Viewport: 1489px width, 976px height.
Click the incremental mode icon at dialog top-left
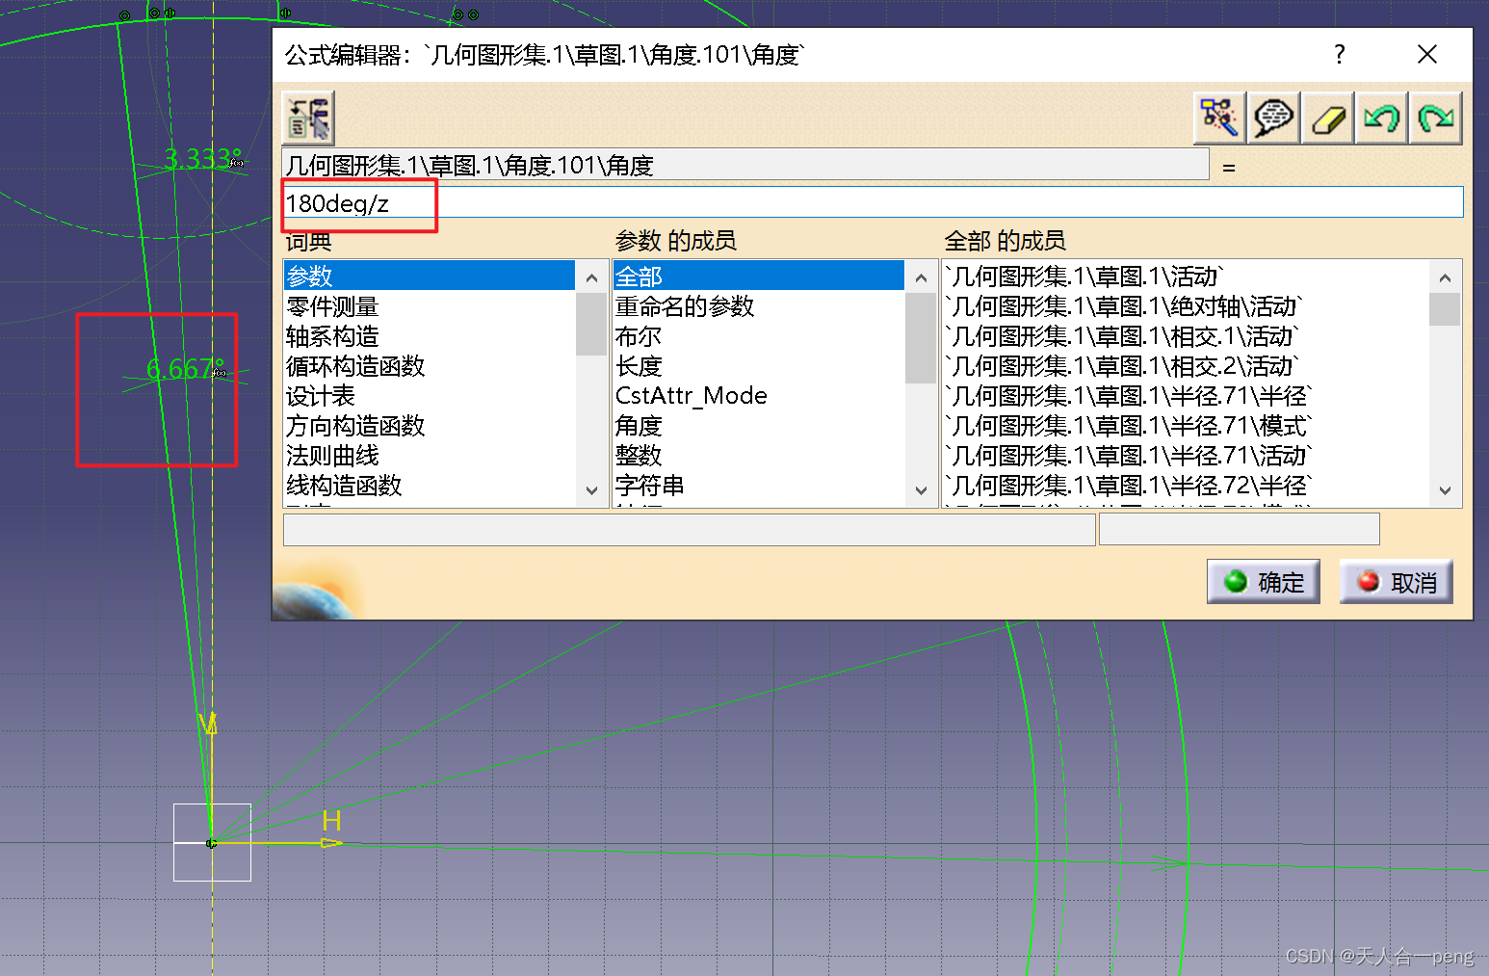coord(308,118)
